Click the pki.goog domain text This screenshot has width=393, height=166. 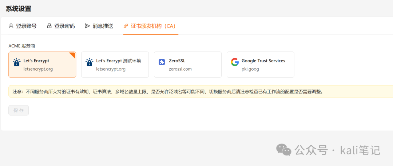pyautogui.click(x=250, y=69)
